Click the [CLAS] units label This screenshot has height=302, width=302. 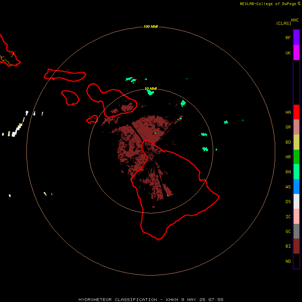(284, 23)
